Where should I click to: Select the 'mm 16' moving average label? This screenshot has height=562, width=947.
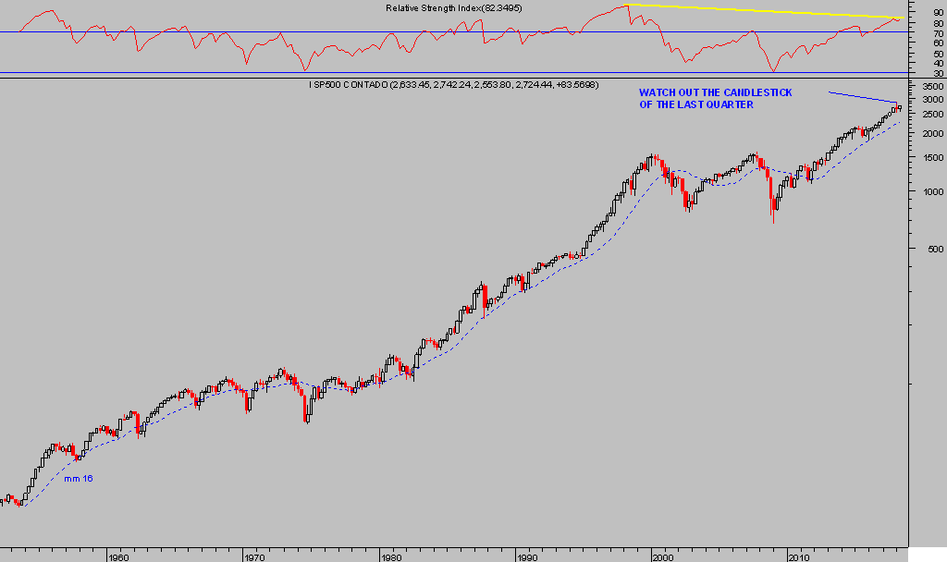[78, 479]
